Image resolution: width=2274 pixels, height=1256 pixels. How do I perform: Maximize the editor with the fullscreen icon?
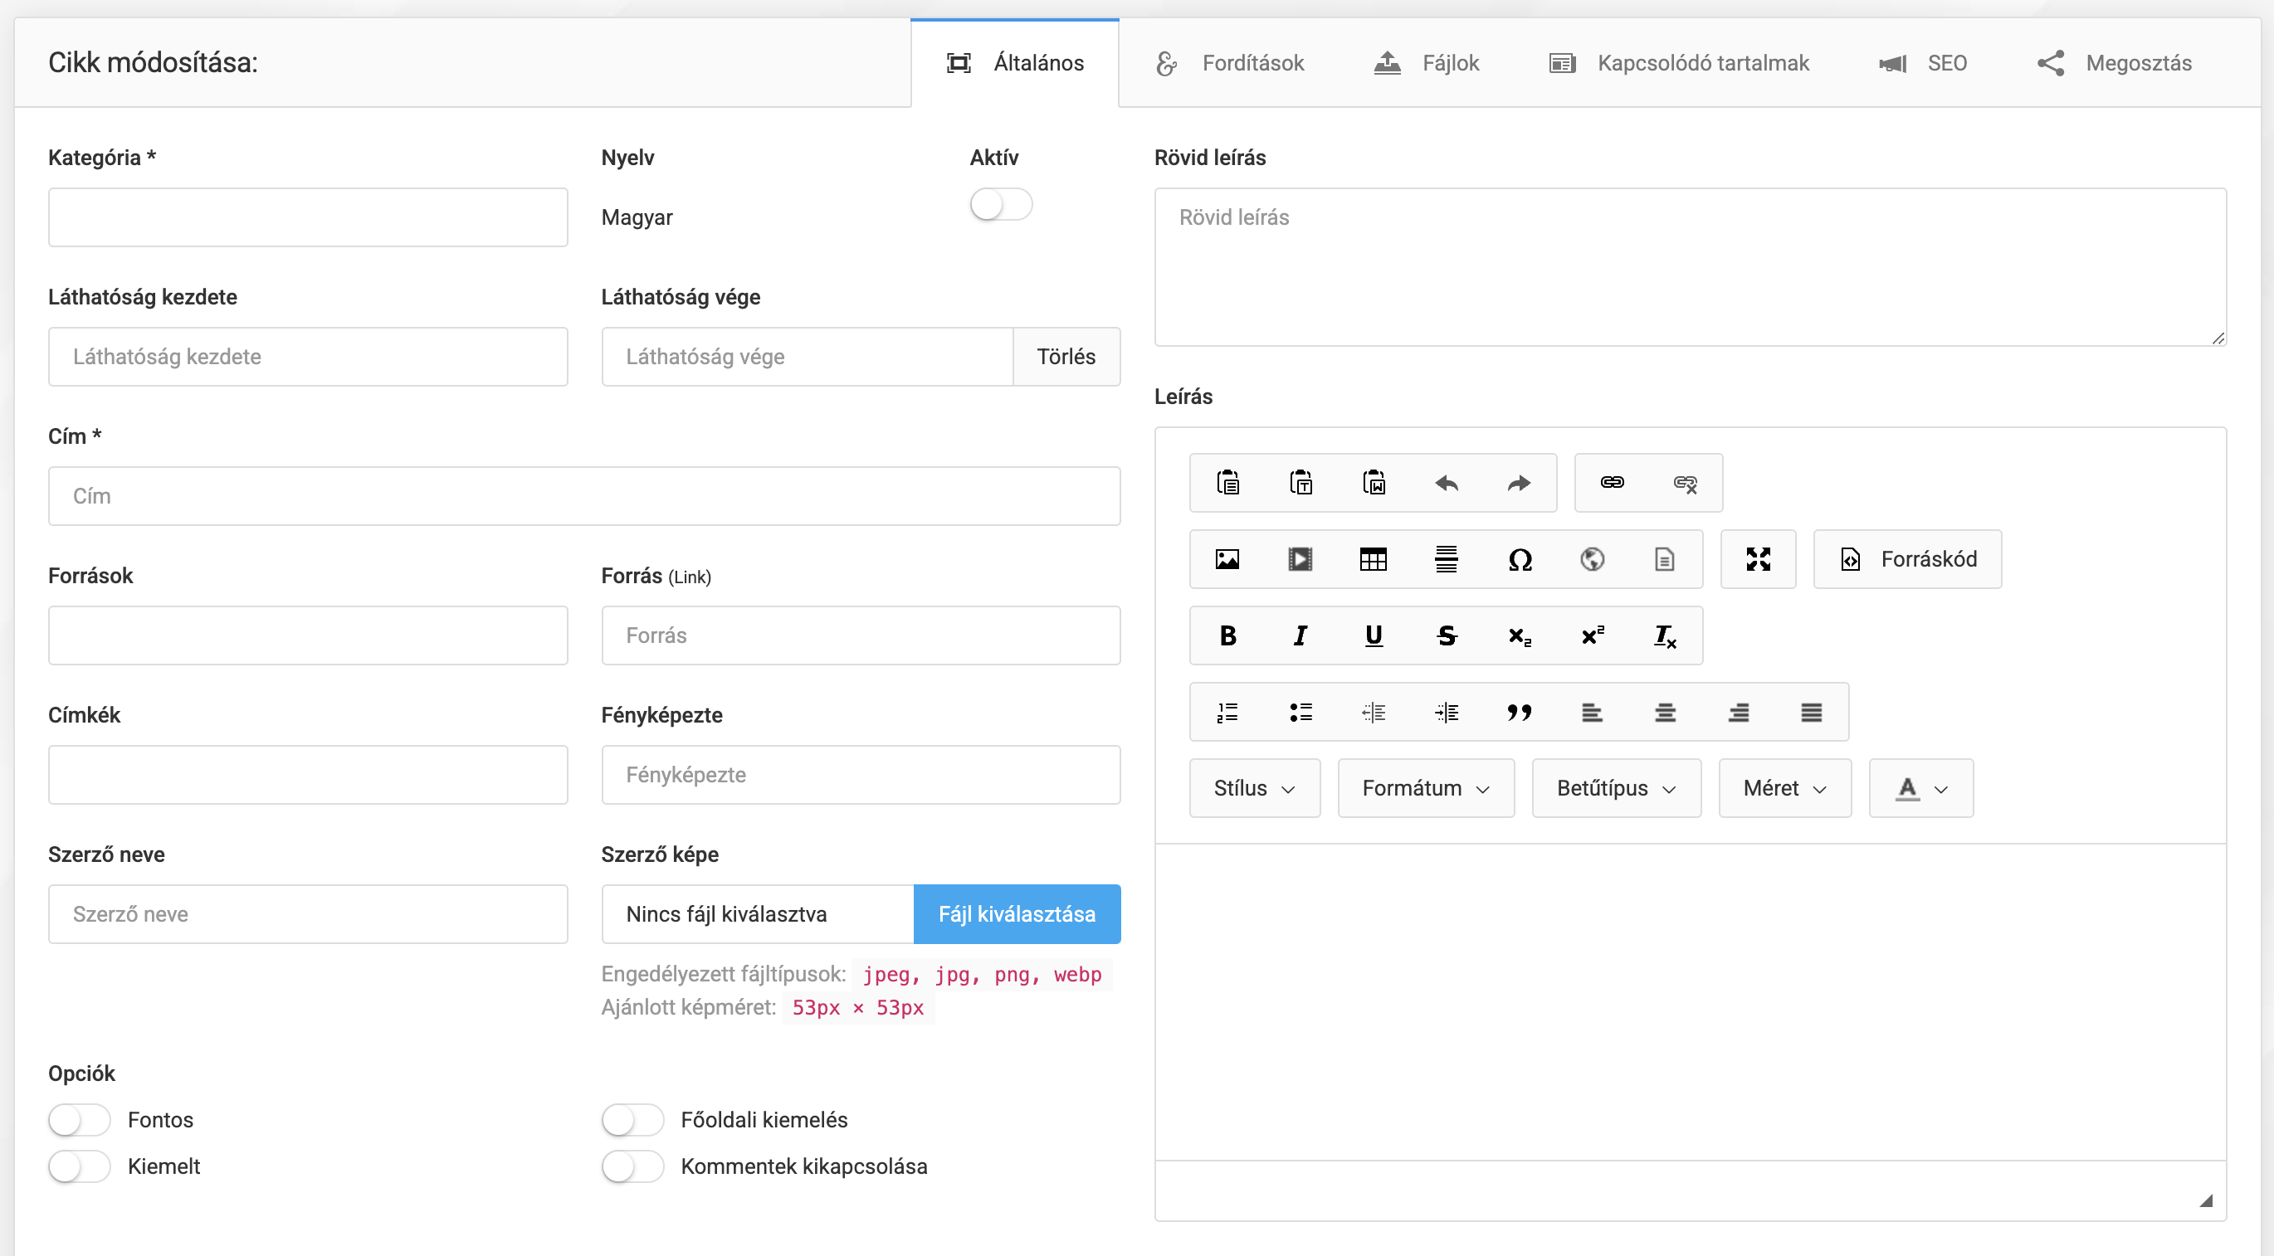point(1758,560)
